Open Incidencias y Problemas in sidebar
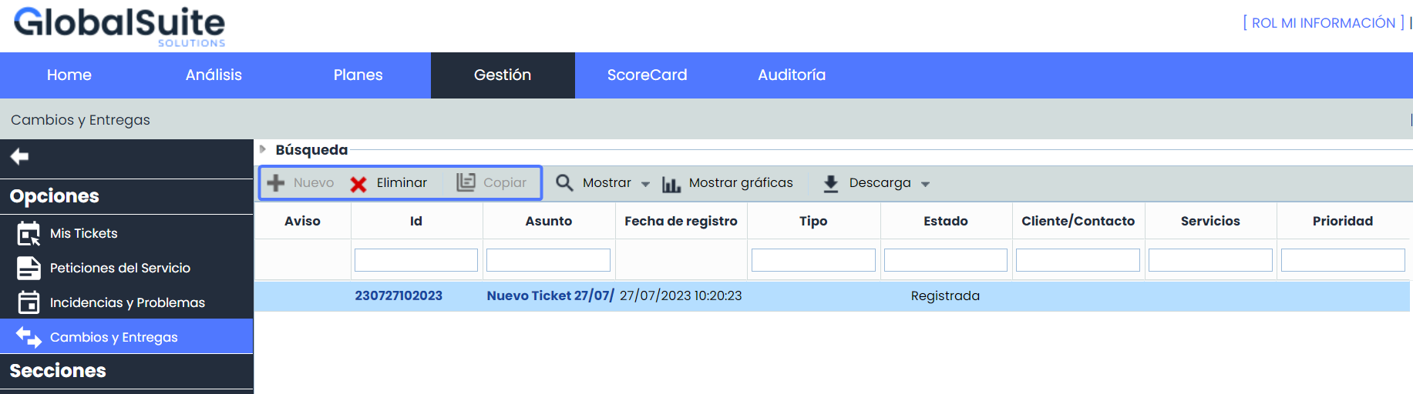This screenshot has width=1413, height=394. (127, 302)
